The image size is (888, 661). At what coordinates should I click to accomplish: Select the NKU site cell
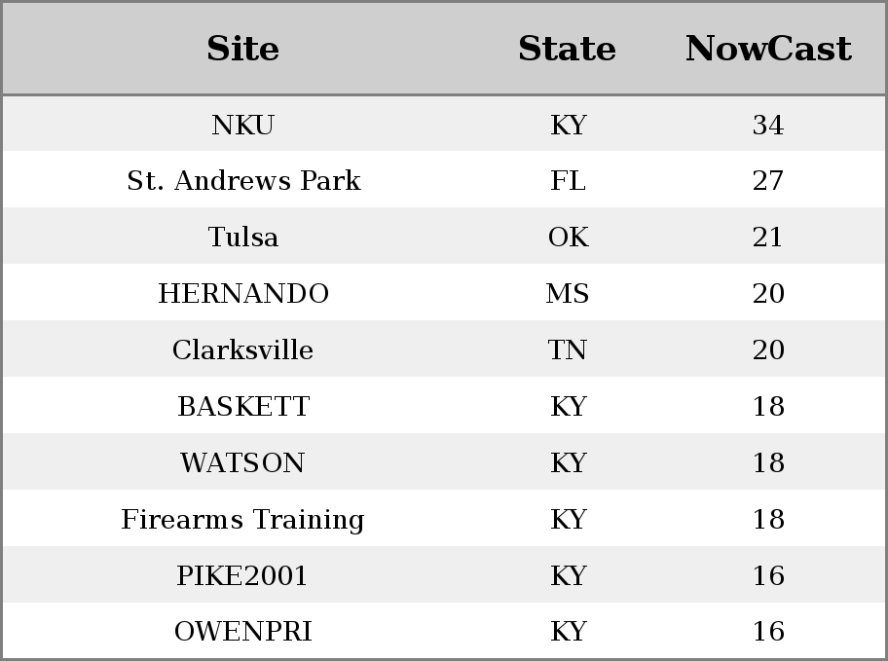click(x=243, y=125)
